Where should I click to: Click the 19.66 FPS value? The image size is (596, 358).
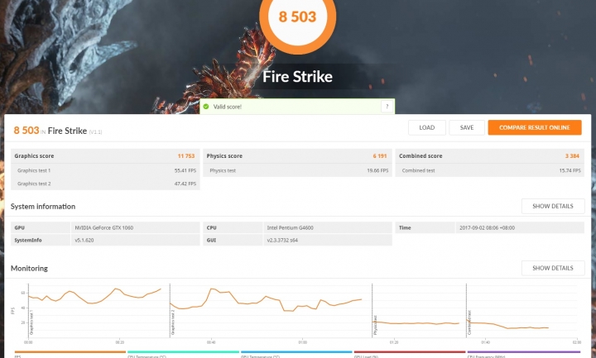[377, 171]
